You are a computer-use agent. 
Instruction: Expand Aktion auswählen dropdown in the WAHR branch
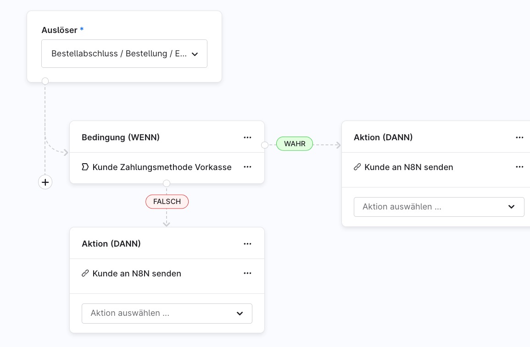click(439, 207)
